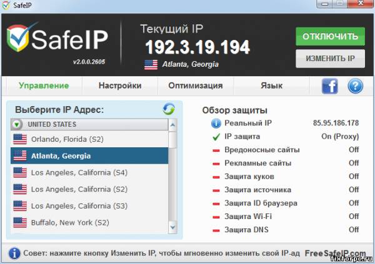Screen dimensions: 375x264
Task: Click red minus icon beside Рекламные сайты
Action: pyautogui.click(x=216, y=164)
